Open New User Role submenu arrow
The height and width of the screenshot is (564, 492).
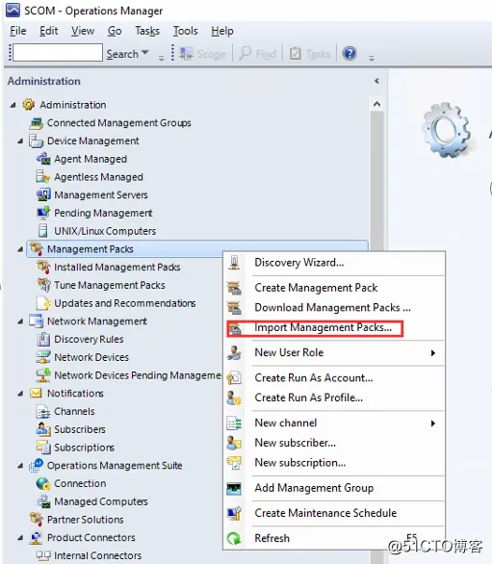[x=433, y=353]
